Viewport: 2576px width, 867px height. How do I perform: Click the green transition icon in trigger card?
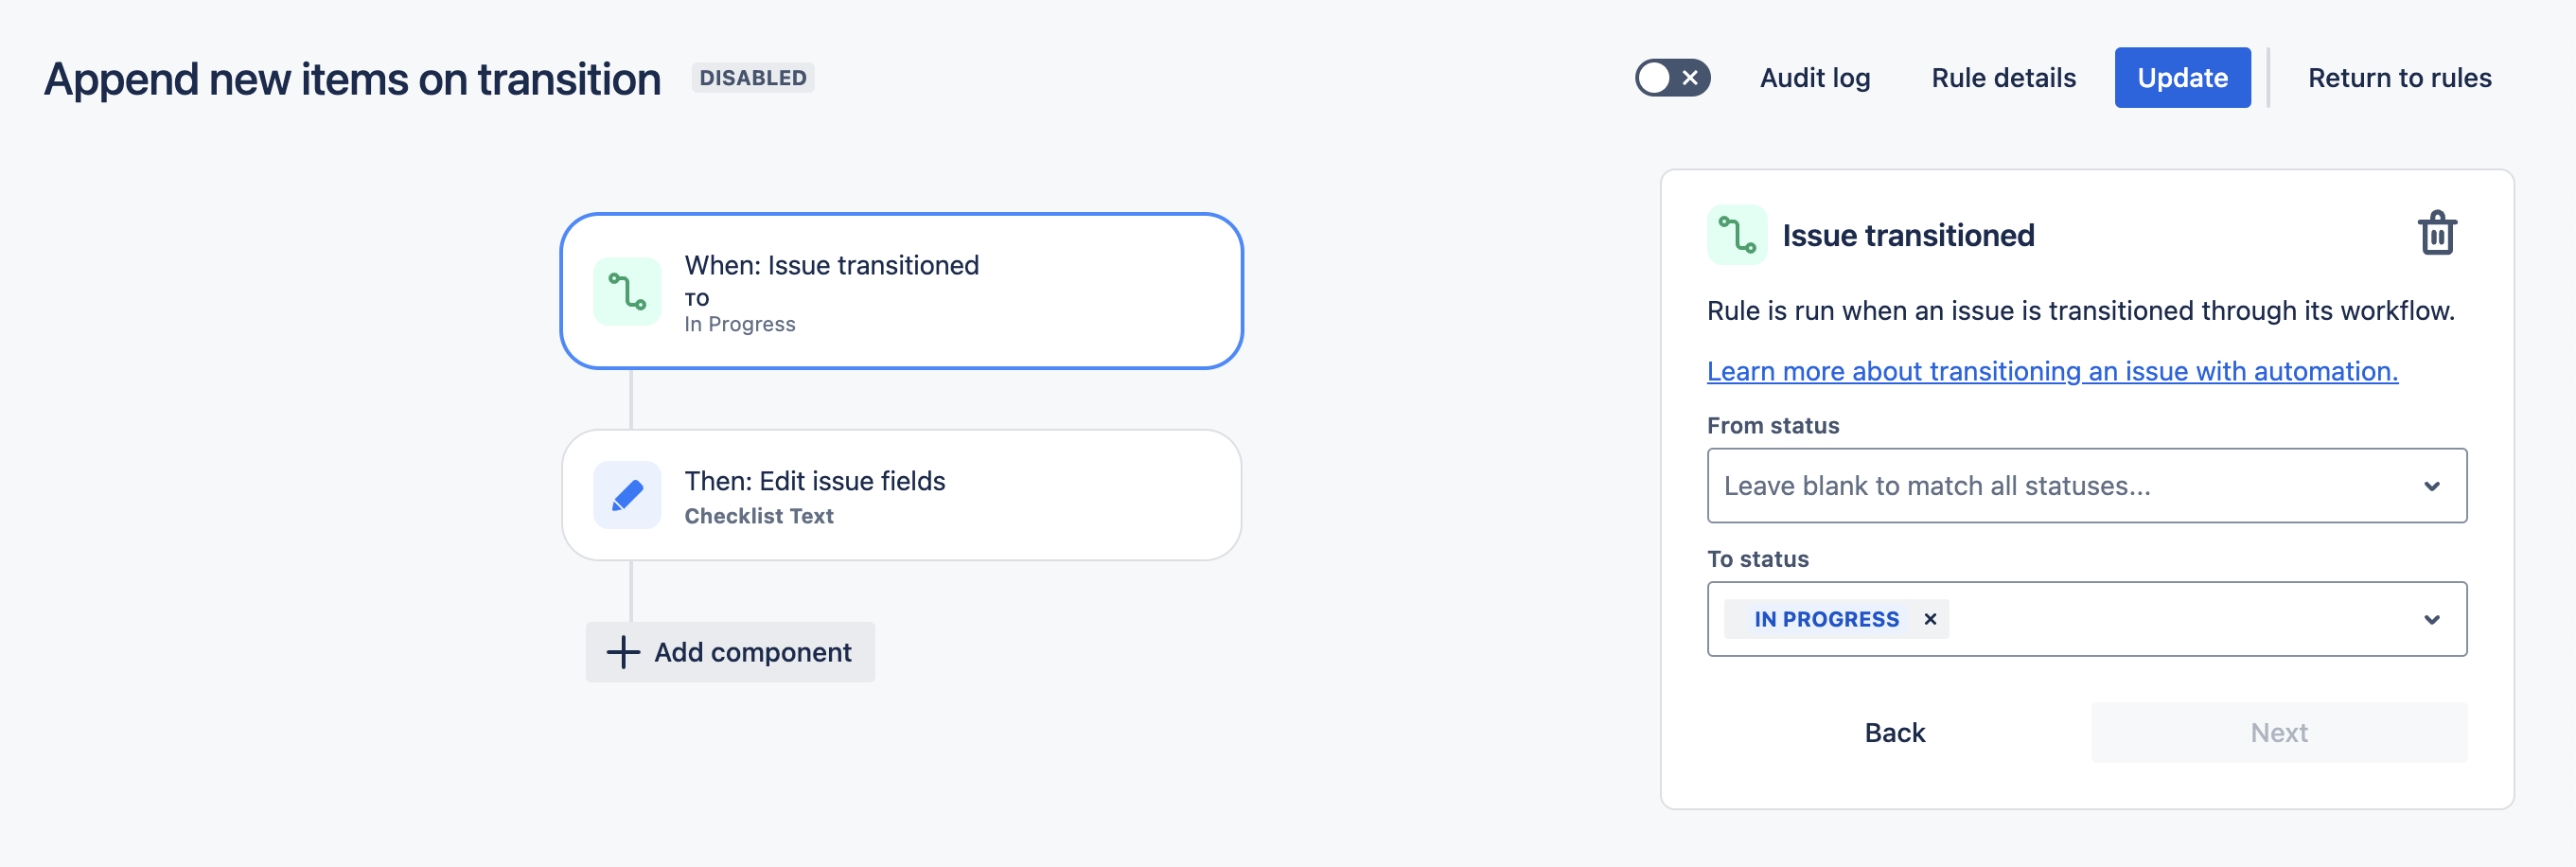(627, 292)
